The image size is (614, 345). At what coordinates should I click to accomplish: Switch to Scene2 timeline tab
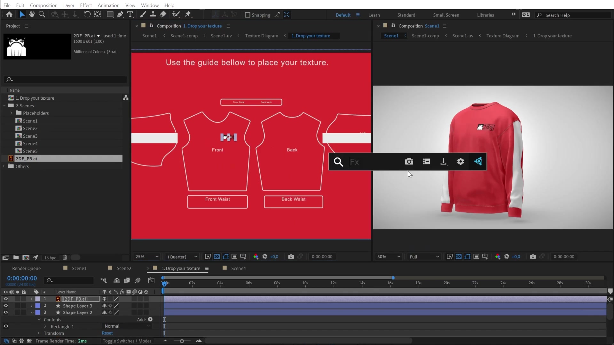(x=124, y=268)
